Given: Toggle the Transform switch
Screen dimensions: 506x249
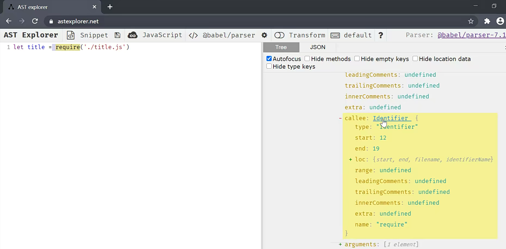Looking at the screenshot, I should pyautogui.click(x=279, y=35).
